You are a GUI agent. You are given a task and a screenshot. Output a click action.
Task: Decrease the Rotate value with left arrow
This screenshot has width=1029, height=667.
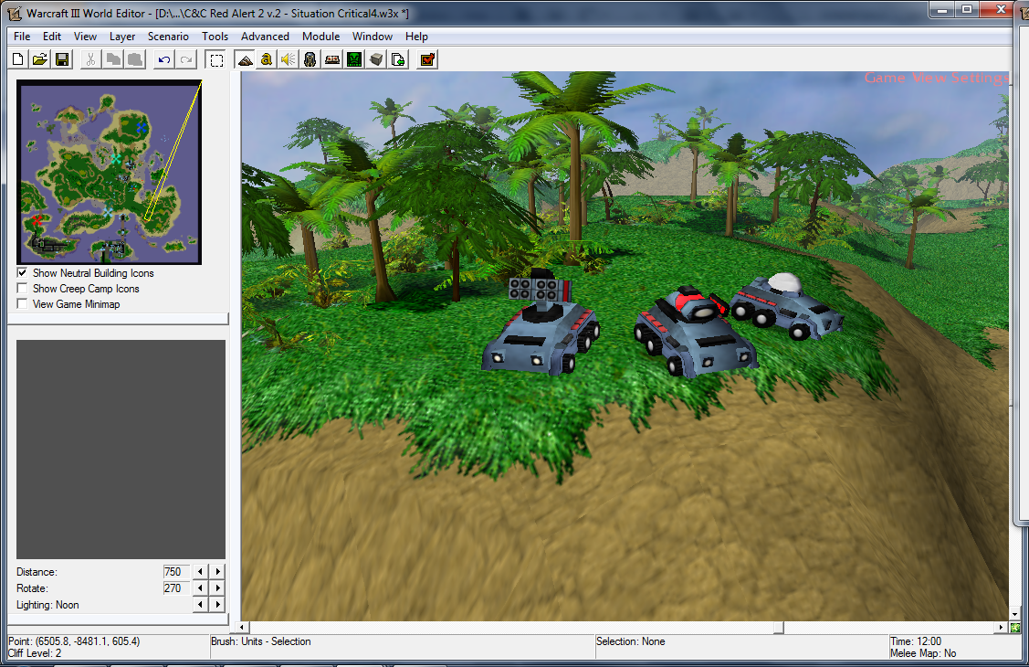[x=200, y=588]
